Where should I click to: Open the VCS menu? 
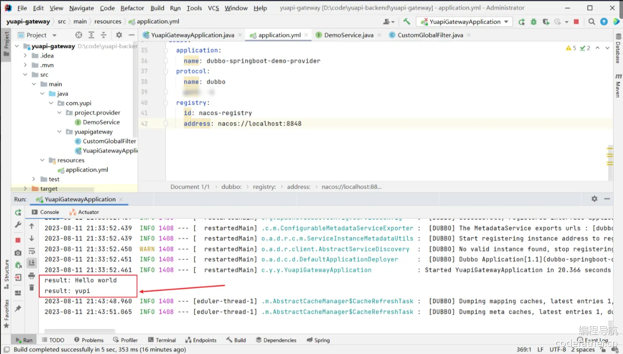tap(213, 8)
